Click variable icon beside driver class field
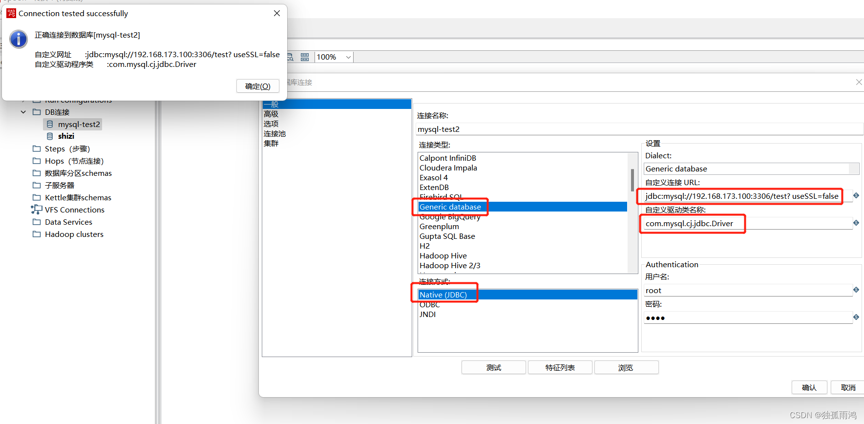This screenshot has width=864, height=424. [856, 223]
